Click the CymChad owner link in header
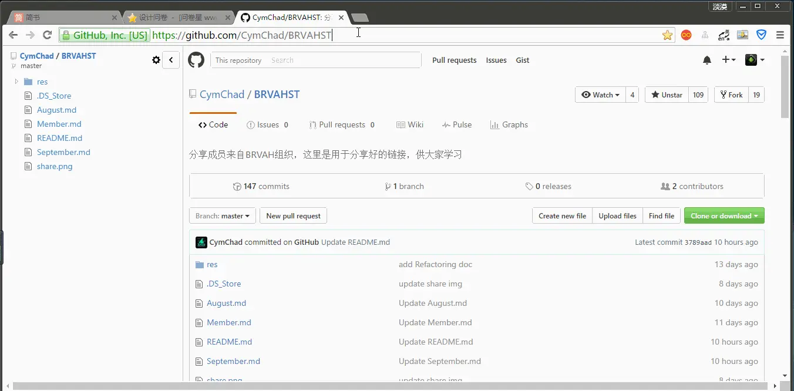 [x=222, y=95]
